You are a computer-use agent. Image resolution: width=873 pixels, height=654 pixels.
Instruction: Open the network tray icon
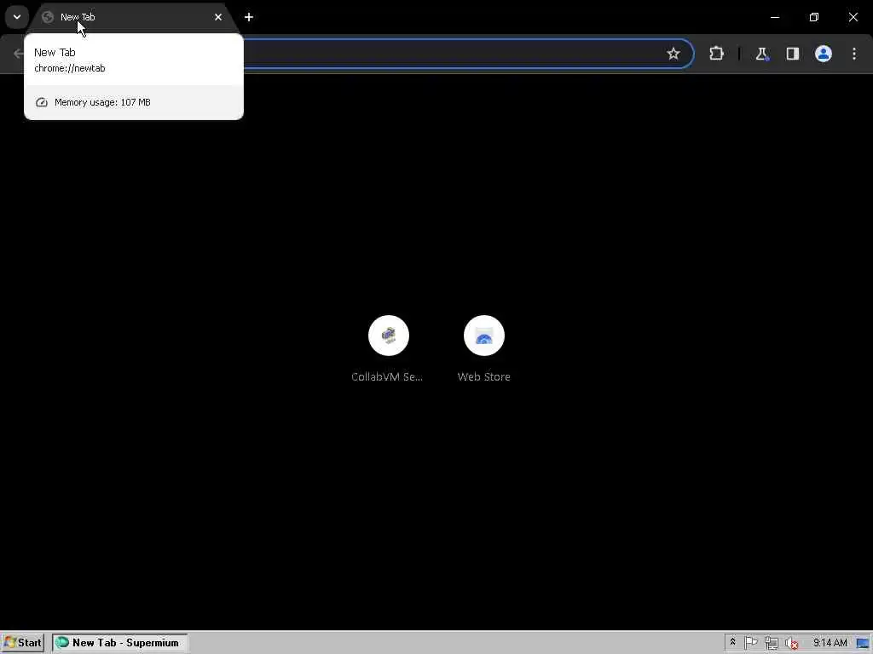coord(771,644)
